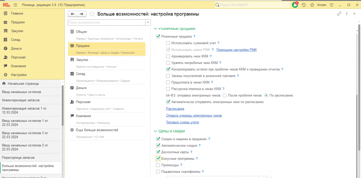Screen dimensions: 361x178
Task: Open Типовые схемы учета link
Action: [x=182, y=122]
